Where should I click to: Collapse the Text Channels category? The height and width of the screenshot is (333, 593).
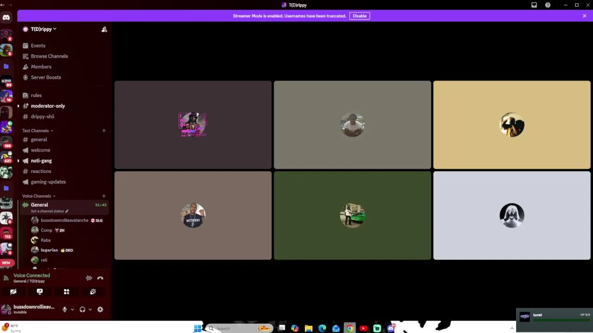coord(38,130)
